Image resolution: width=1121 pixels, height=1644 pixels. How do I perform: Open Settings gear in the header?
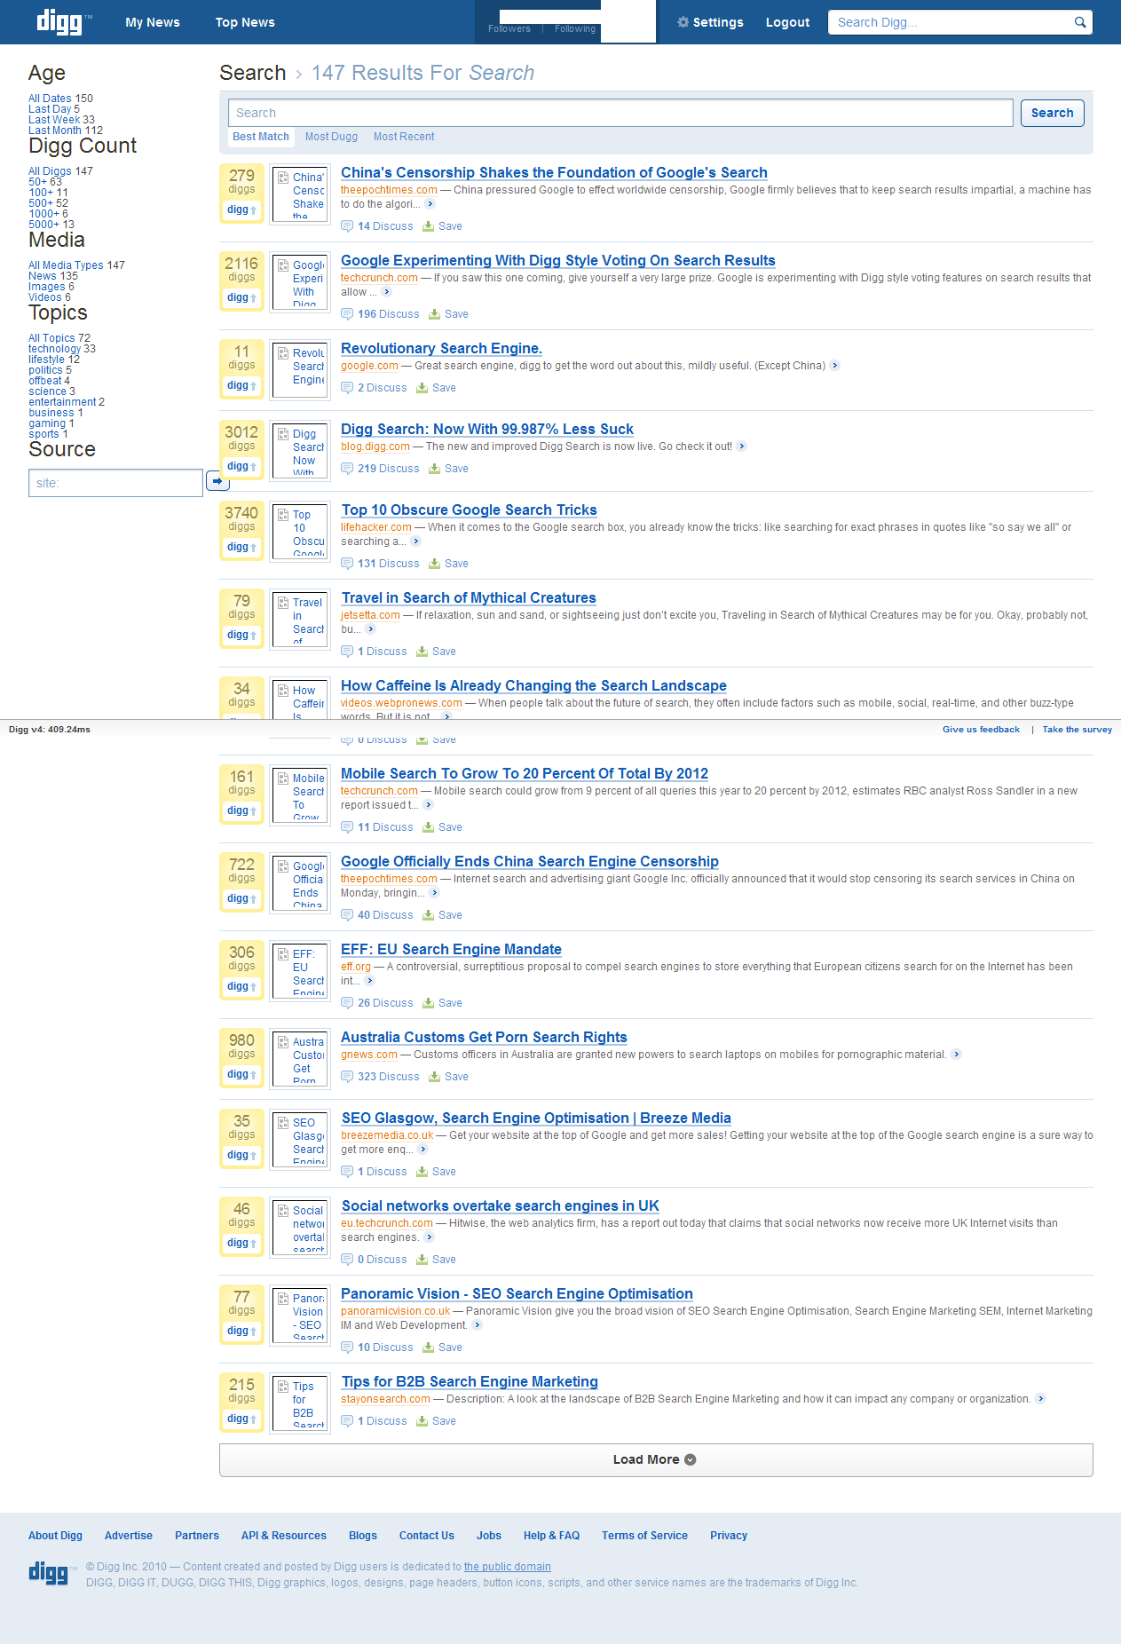[x=710, y=22]
